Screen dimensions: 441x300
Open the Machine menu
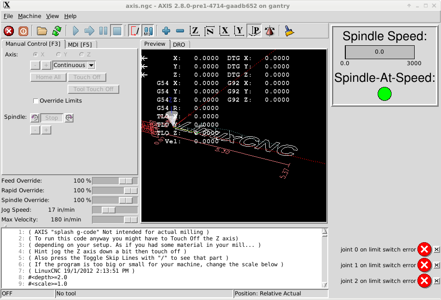click(30, 16)
